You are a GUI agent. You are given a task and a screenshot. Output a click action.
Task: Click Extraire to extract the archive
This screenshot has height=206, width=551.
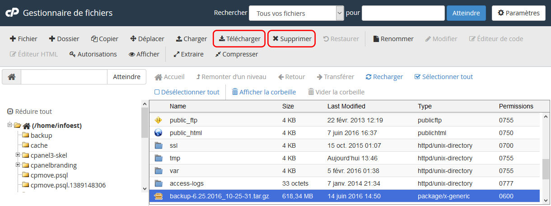[188, 54]
